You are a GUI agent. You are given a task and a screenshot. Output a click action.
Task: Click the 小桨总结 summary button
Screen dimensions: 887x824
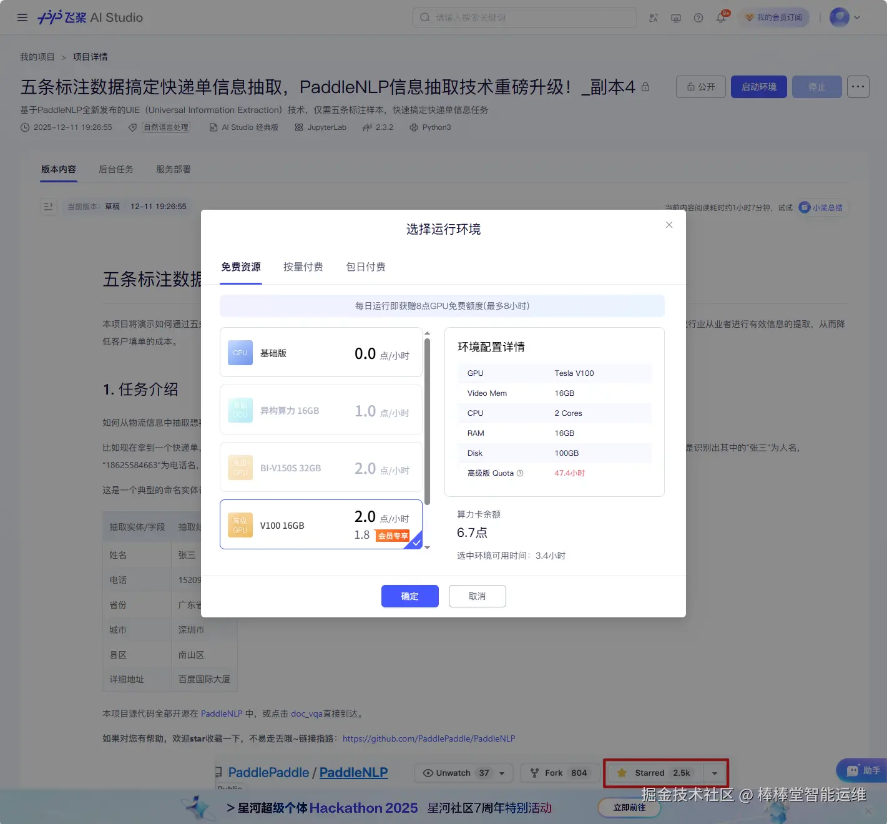[x=821, y=207]
